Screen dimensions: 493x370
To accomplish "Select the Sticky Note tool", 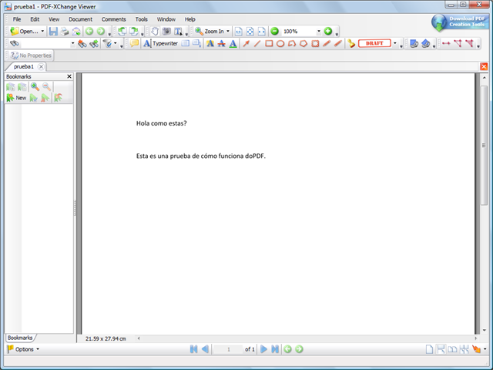I will click(134, 43).
